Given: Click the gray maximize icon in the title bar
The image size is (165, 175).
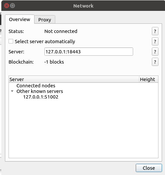Looking at the screenshot, I should pyautogui.click(x=12, y=6).
